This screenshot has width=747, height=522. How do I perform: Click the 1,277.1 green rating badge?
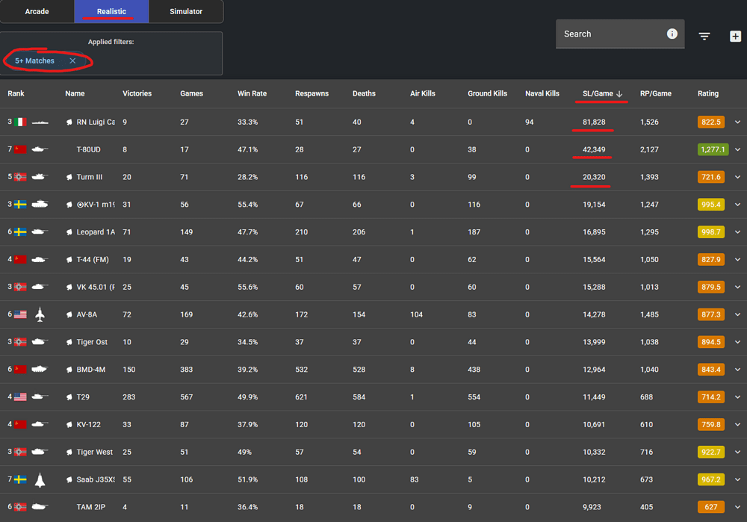[712, 149]
